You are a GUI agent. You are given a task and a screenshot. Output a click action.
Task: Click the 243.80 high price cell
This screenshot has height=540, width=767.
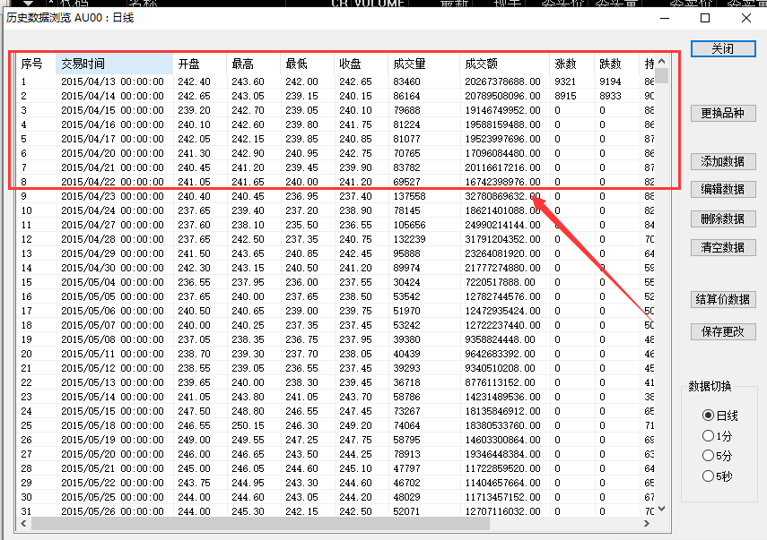tap(248, 397)
